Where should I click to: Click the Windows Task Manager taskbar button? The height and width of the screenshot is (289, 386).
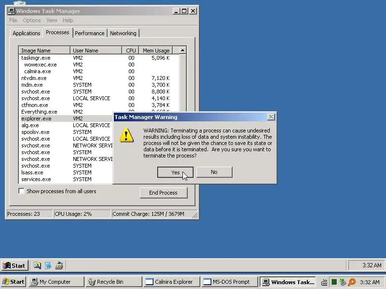pos(288,282)
